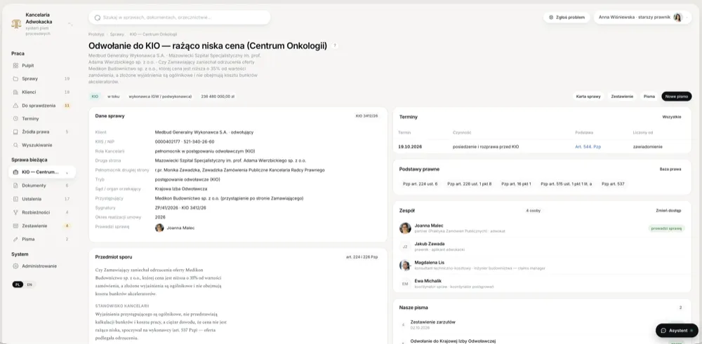This screenshot has height=344, width=702.
Task: Open Administrowanie gear icon
Action: click(x=15, y=266)
